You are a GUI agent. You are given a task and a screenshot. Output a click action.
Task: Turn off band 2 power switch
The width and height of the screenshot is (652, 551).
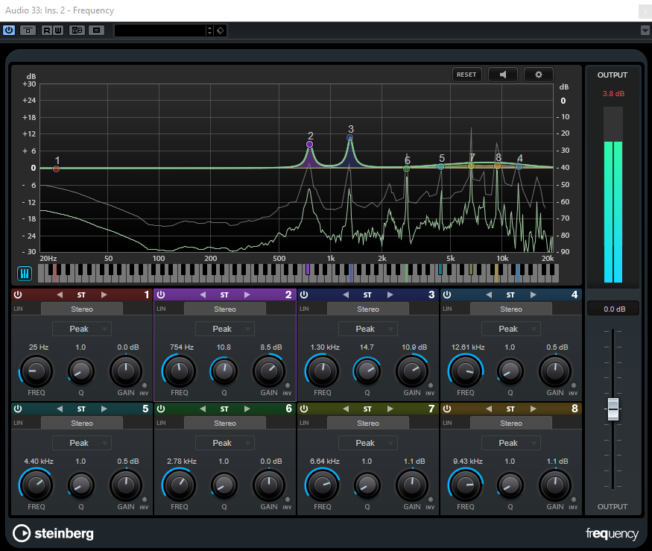tap(160, 295)
